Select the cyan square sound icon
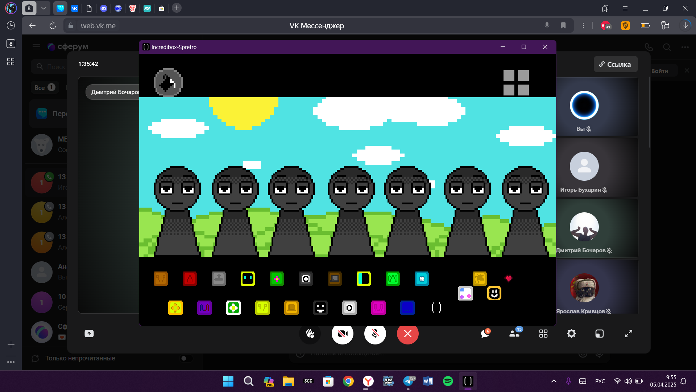This screenshot has width=696, height=392. click(x=422, y=279)
